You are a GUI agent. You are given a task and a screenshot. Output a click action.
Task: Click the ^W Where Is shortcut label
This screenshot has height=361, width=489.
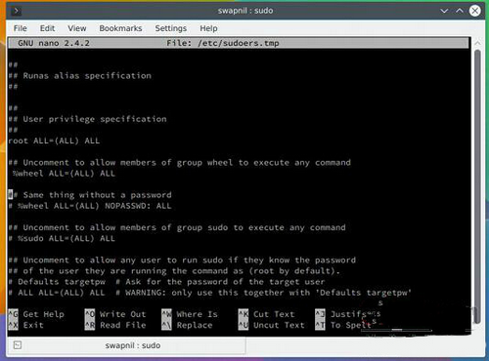(x=190, y=314)
